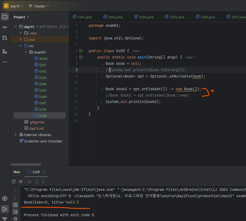Open more options in Run toolbar
Screen dimensions: 246x221
[x=44, y=182]
